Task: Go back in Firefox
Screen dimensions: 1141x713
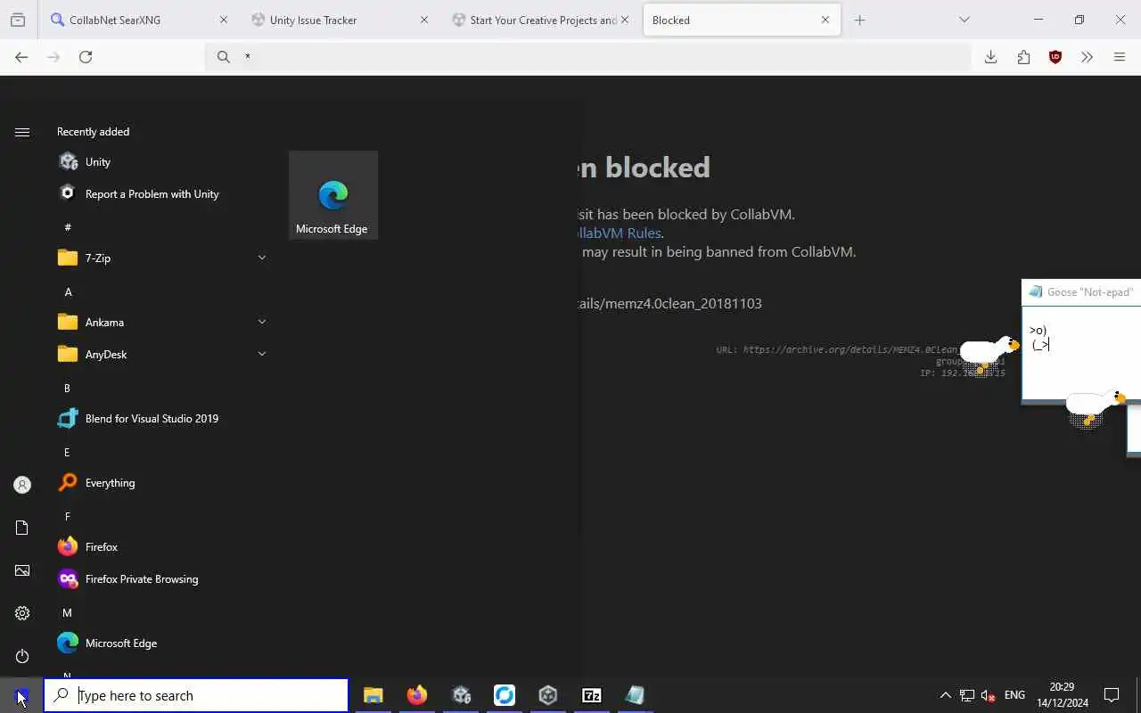Action: pos(21,57)
